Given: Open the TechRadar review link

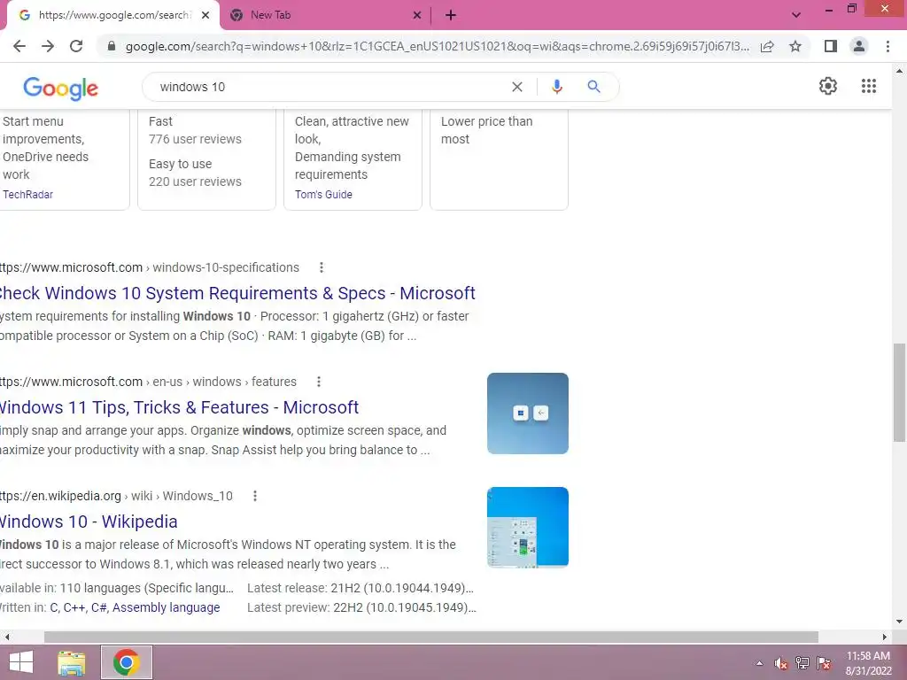Looking at the screenshot, I should (27, 194).
